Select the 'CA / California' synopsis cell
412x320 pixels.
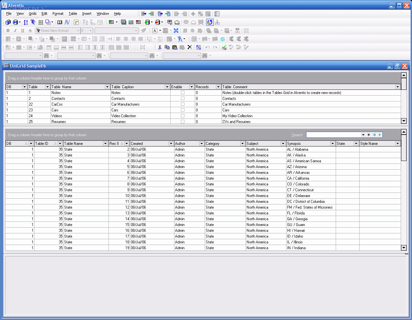[x=311, y=178]
